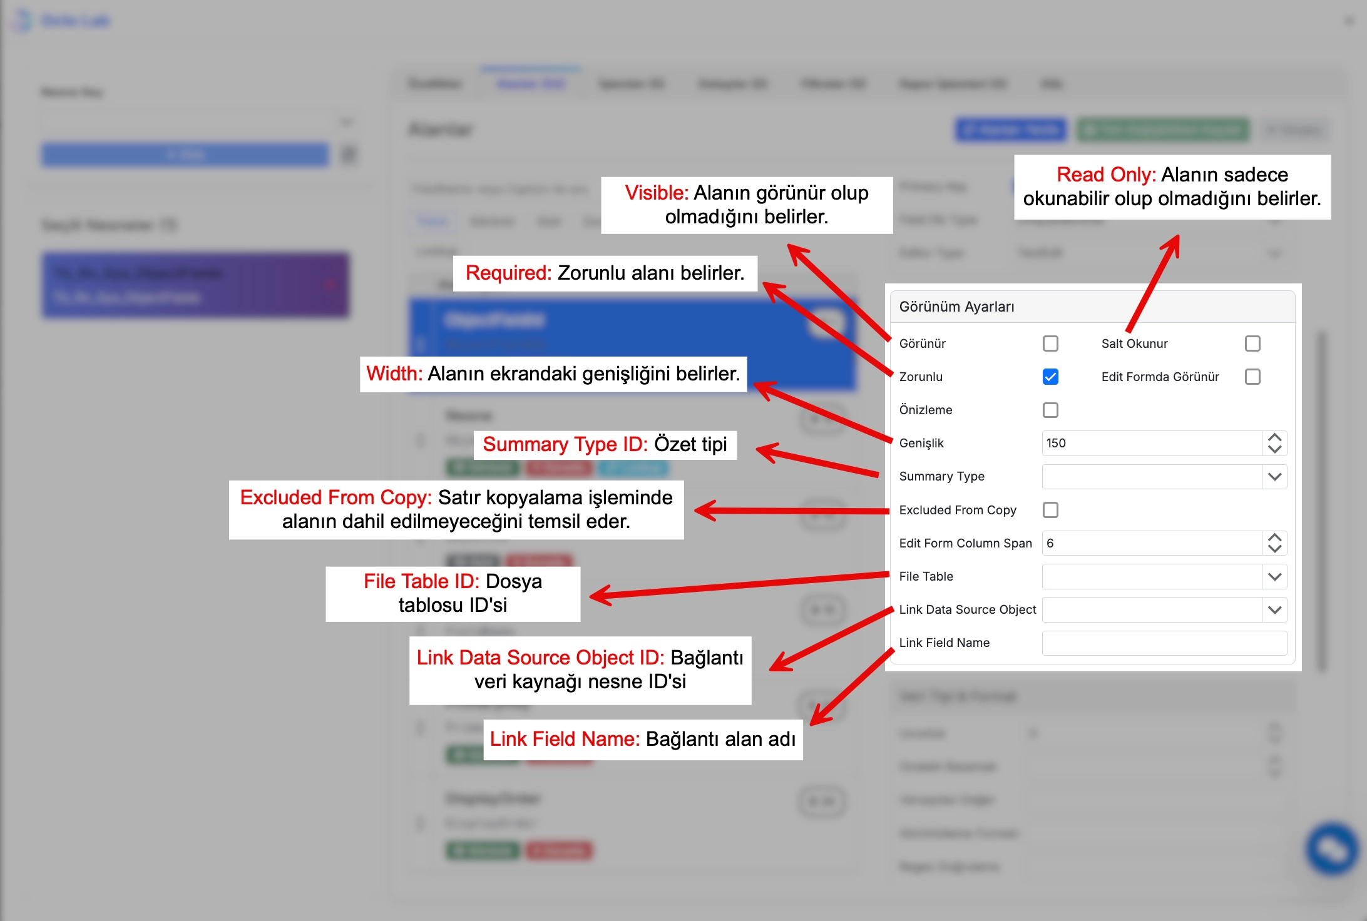Check the Excluded From Copy box
1367x921 pixels.
(x=1050, y=510)
